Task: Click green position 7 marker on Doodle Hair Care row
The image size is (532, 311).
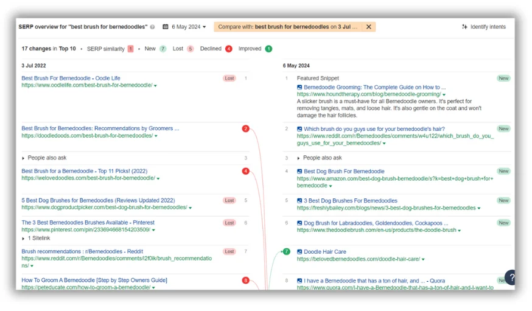Action: (287, 251)
